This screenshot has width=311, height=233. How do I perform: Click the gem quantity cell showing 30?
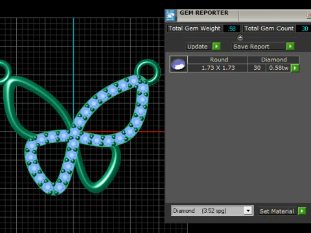[257, 68]
